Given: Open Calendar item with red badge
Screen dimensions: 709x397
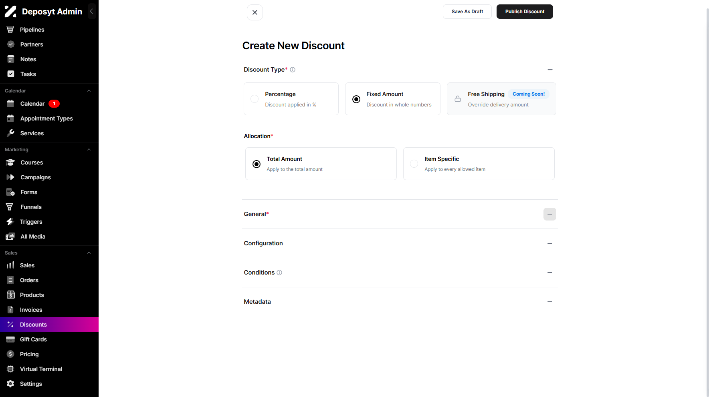Looking at the screenshot, I should (x=49, y=104).
